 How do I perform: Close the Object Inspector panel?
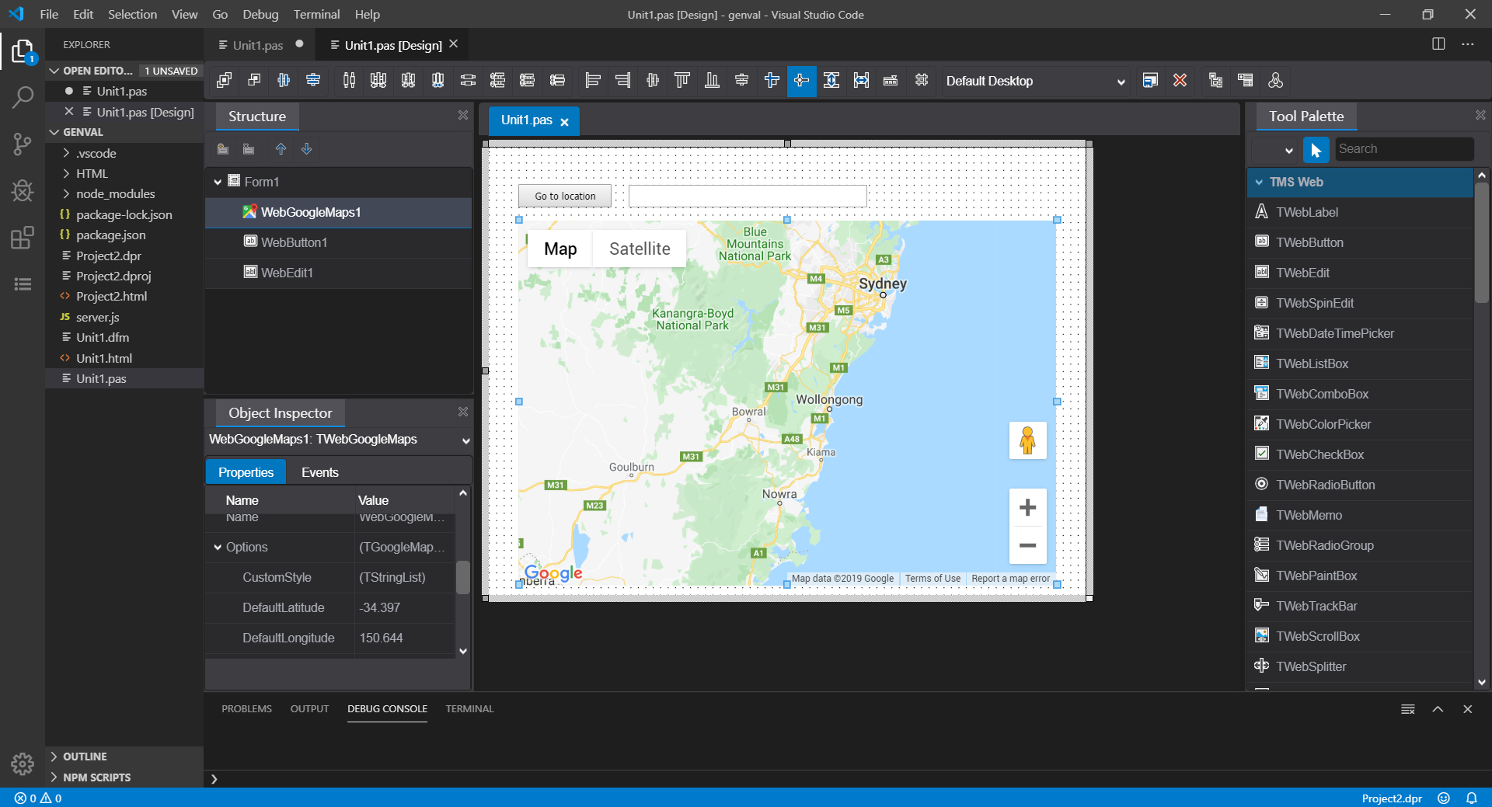click(x=463, y=412)
